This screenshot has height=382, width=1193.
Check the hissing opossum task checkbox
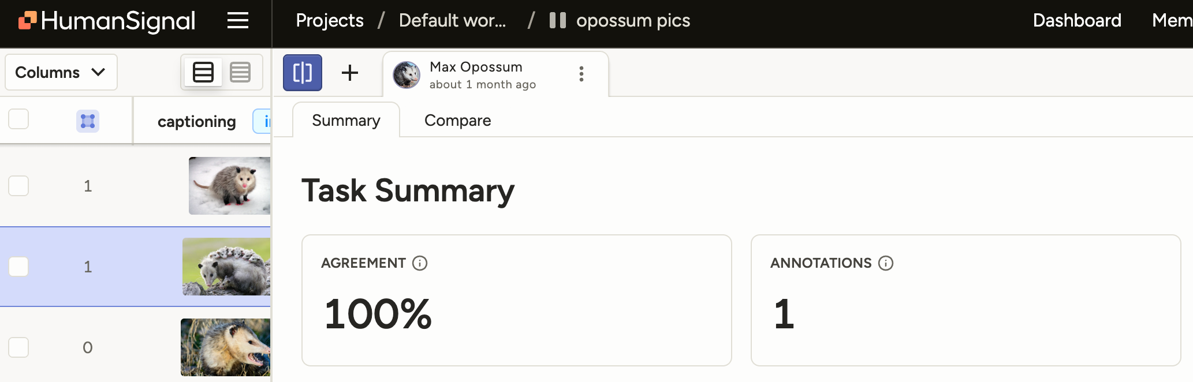tap(18, 347)
